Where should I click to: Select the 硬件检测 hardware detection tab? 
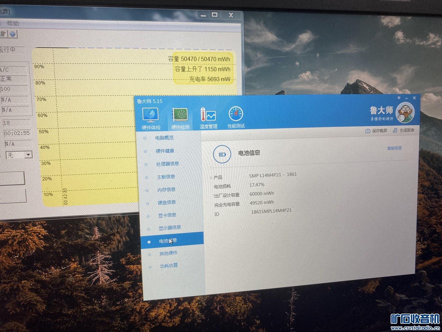point(180,119)
